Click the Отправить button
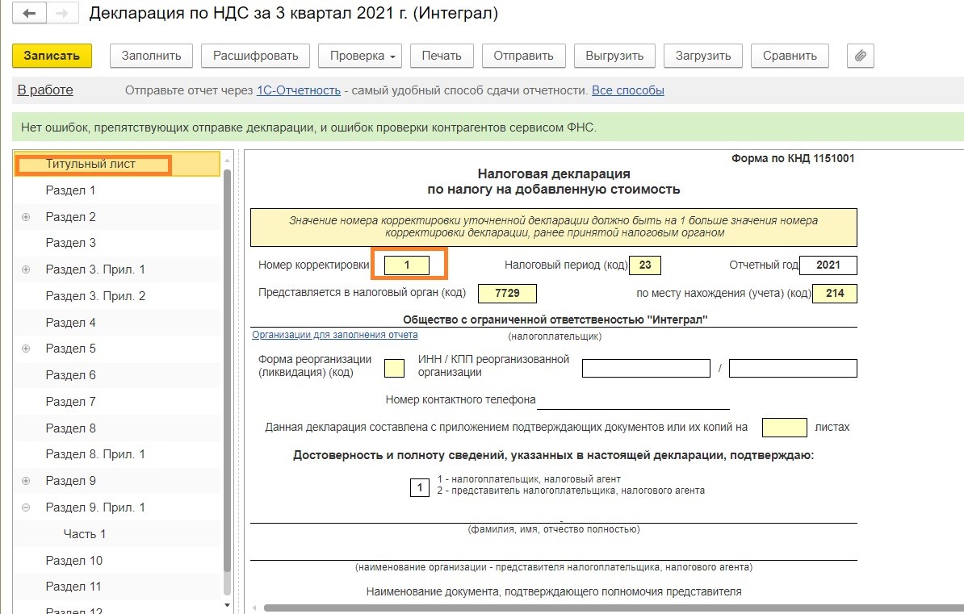964x614 pixels. pos(523,56)
